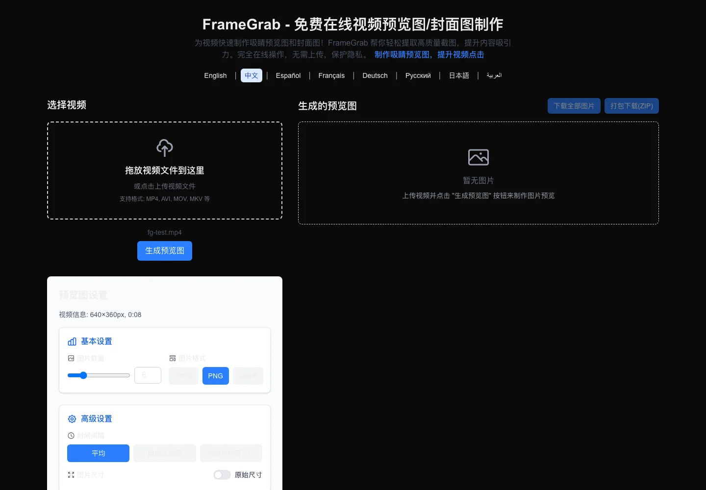The height and width of the screenshot is (490, 706).
Task: Open the 制作吸睛预览图,提升视频点击 link
Action: (x=429, y=54)
